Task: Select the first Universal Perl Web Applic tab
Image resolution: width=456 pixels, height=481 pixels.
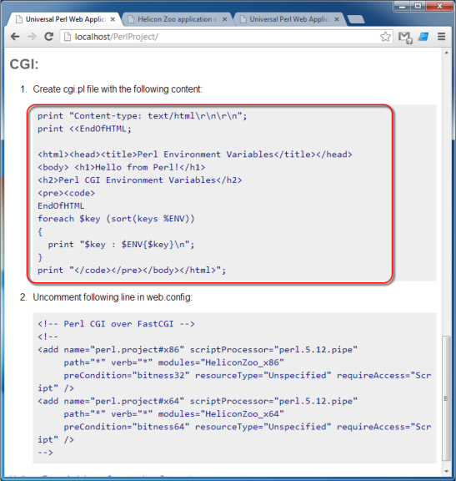Action: pyautogui.click(x=64, y=19)
